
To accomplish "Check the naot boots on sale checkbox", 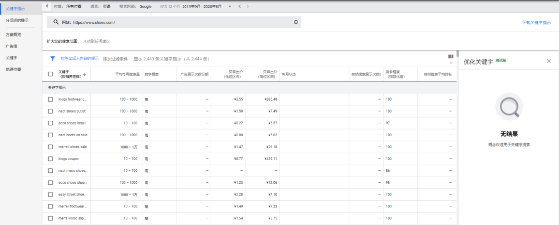I will point(50,135).
